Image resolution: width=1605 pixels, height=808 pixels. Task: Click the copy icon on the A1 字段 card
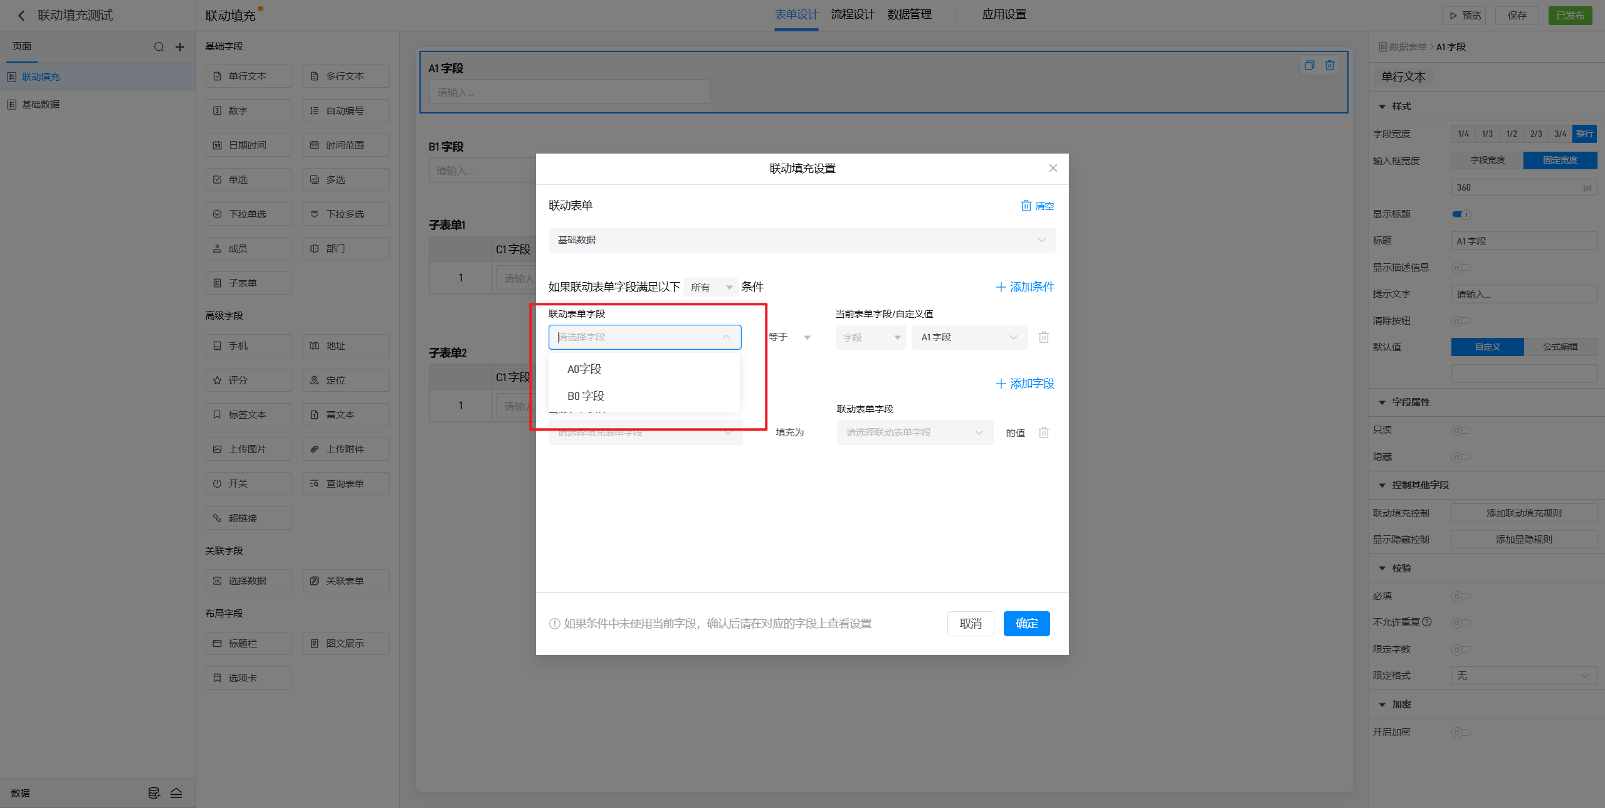pos(1310,65)
